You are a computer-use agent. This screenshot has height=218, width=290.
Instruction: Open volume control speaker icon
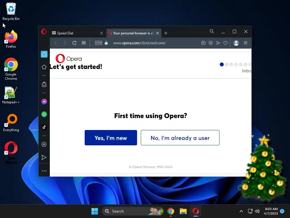(x=257, y=211)
